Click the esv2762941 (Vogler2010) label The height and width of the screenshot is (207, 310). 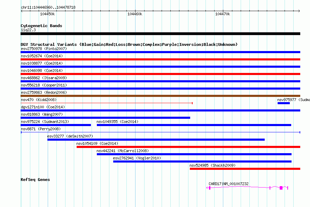coord(137,158)
